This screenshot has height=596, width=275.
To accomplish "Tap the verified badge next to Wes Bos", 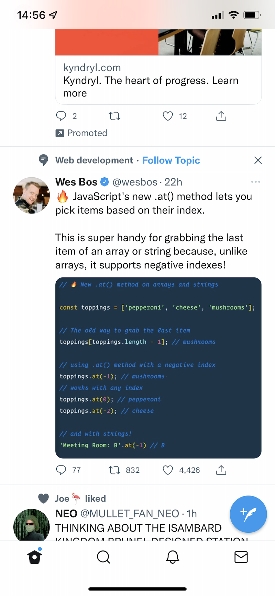I will 104,182.
